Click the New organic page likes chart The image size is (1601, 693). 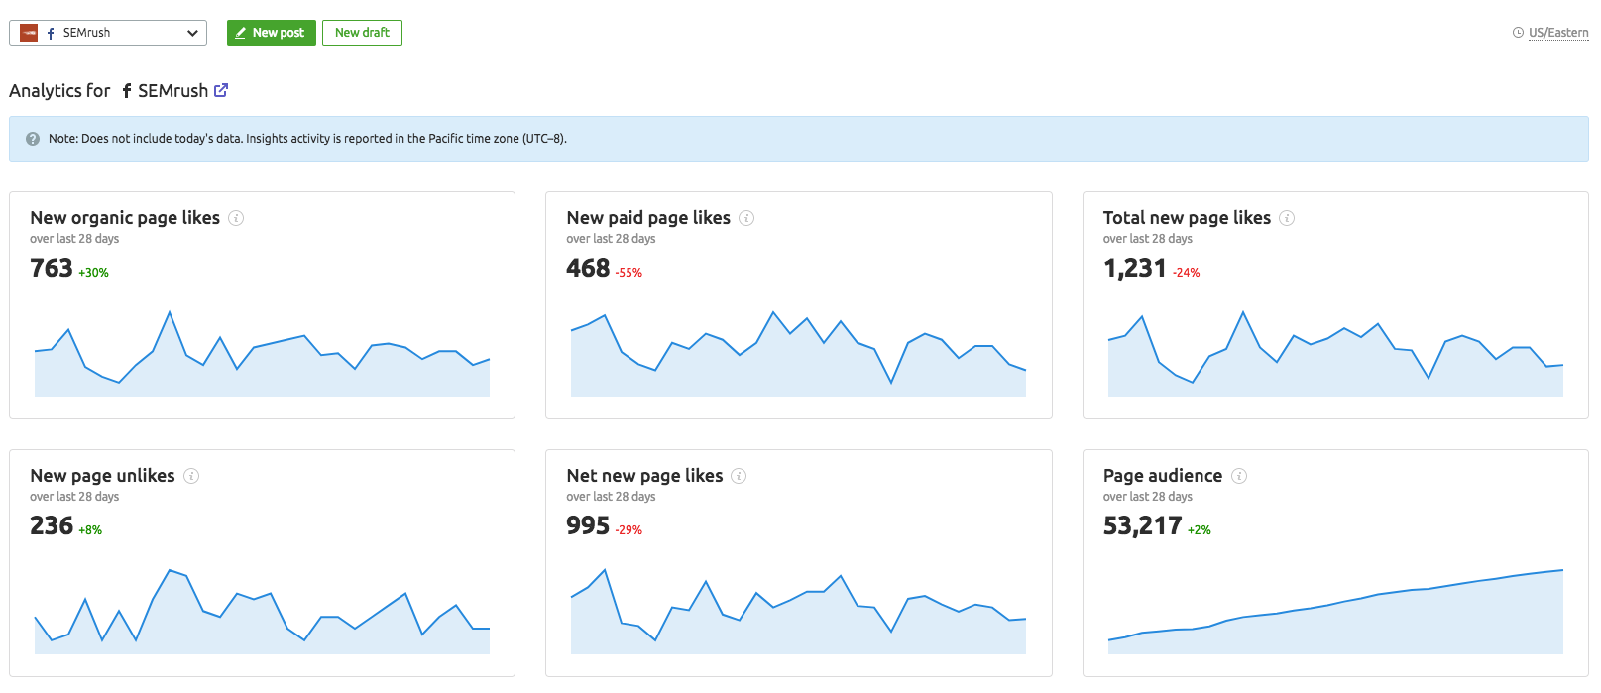pos(262,354)
